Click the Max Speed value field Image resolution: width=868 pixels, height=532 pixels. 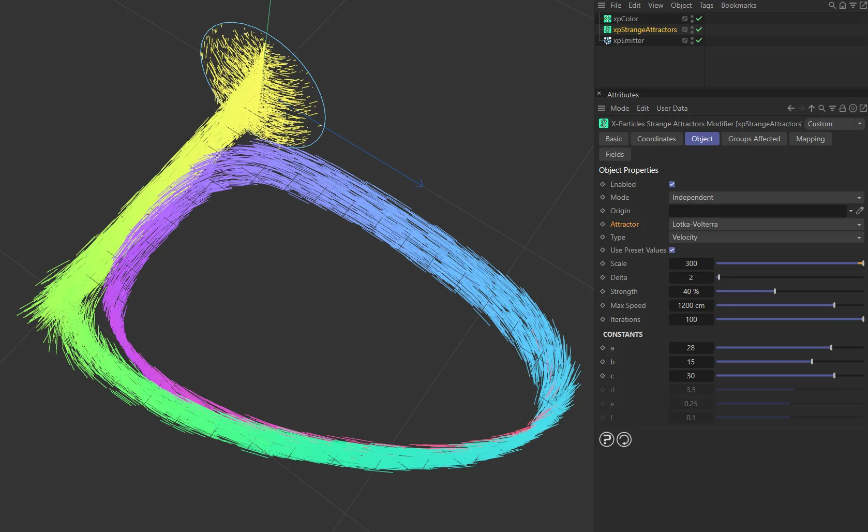coord(691,305)
